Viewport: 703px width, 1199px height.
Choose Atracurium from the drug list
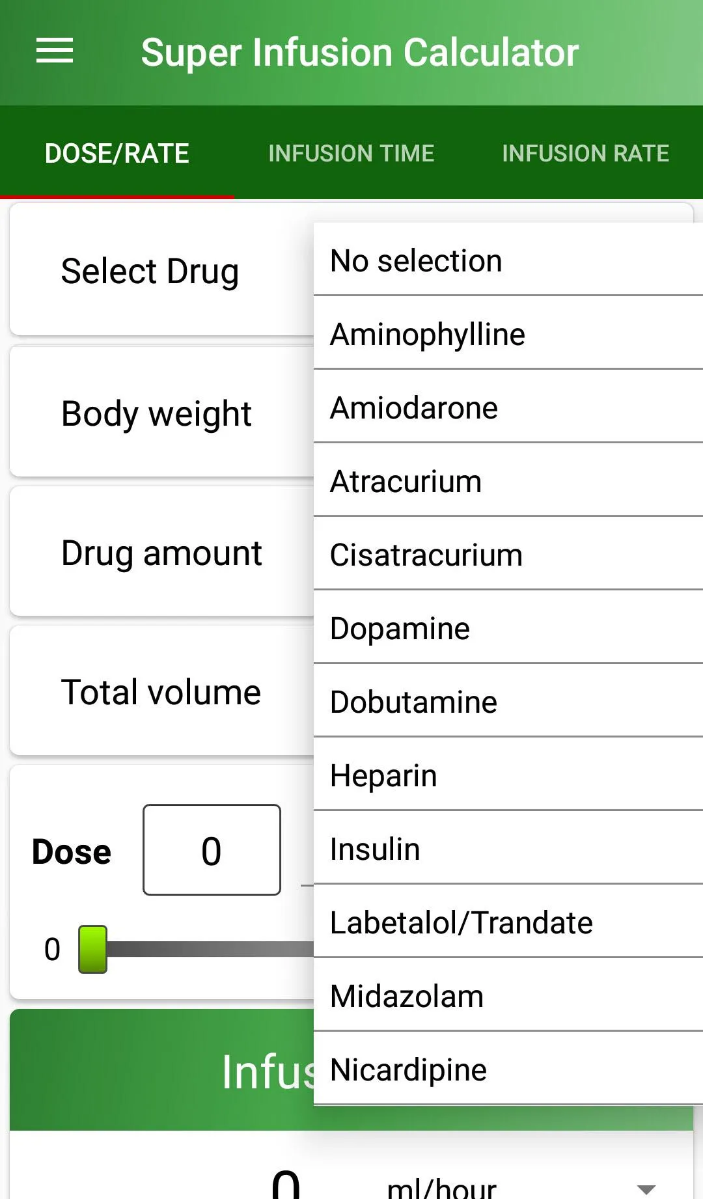(508, 480)
